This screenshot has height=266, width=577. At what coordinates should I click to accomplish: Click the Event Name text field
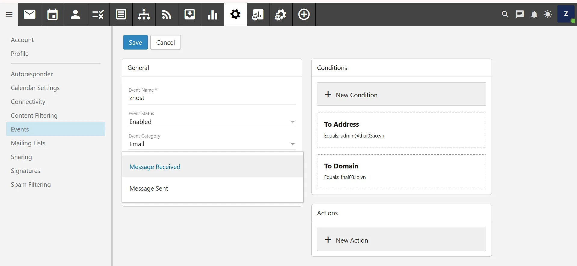pyautogui.click(x=212, y=98)
